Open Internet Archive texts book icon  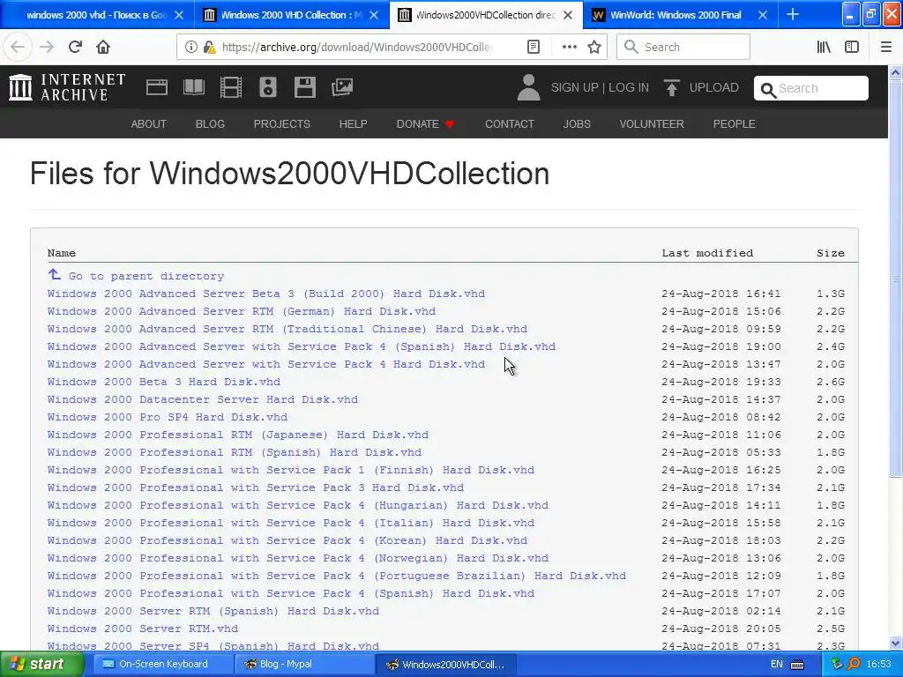(x=193, y=87)
